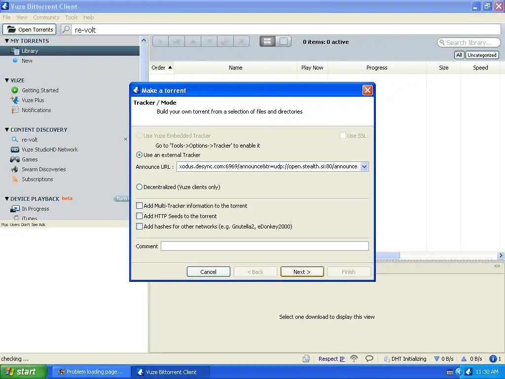Click into the Announce URL text field
The image size is (505, 379).
[269, 167]
